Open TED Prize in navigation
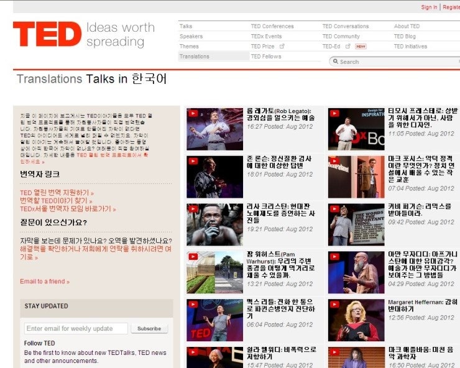Image resolution: width=460 pixels, height=368 pixels. point(262,46)
